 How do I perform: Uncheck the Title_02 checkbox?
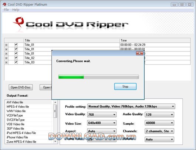click(16, 58)
